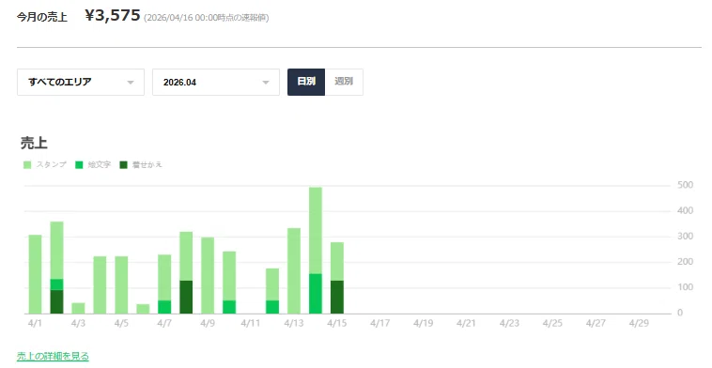Select the short 4/6 sales bar
This screenshot has width=712, height=368.
tap(143, 309)
